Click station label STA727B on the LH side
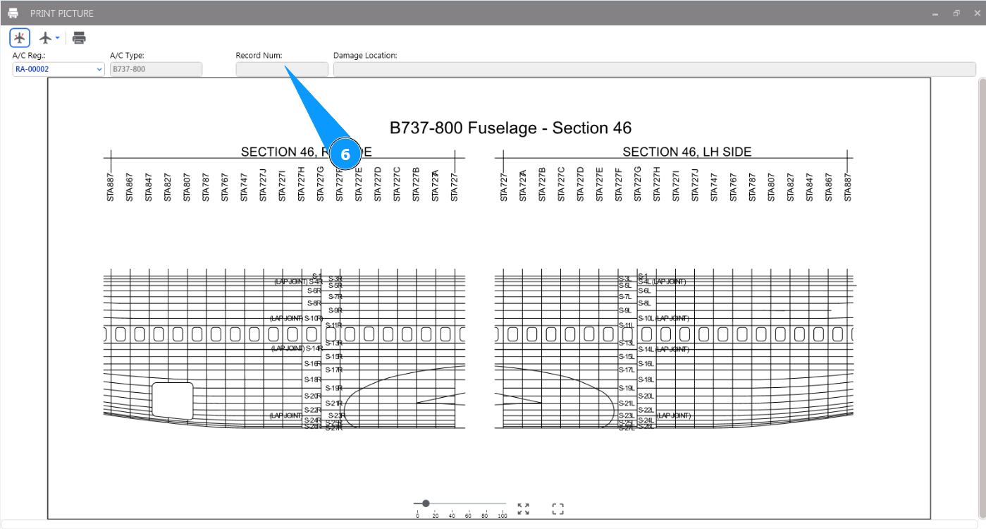986x529 pixels. pos(542,185)
